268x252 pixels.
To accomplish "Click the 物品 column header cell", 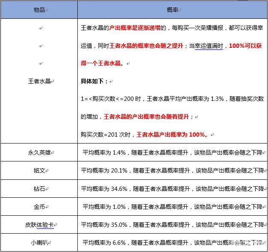I will (39, 9).
